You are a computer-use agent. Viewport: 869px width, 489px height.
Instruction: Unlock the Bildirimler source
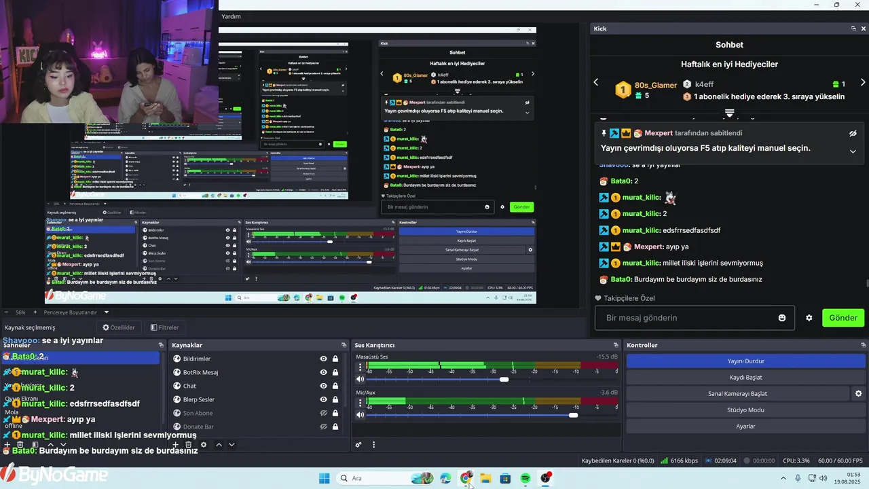coord(335,359)
